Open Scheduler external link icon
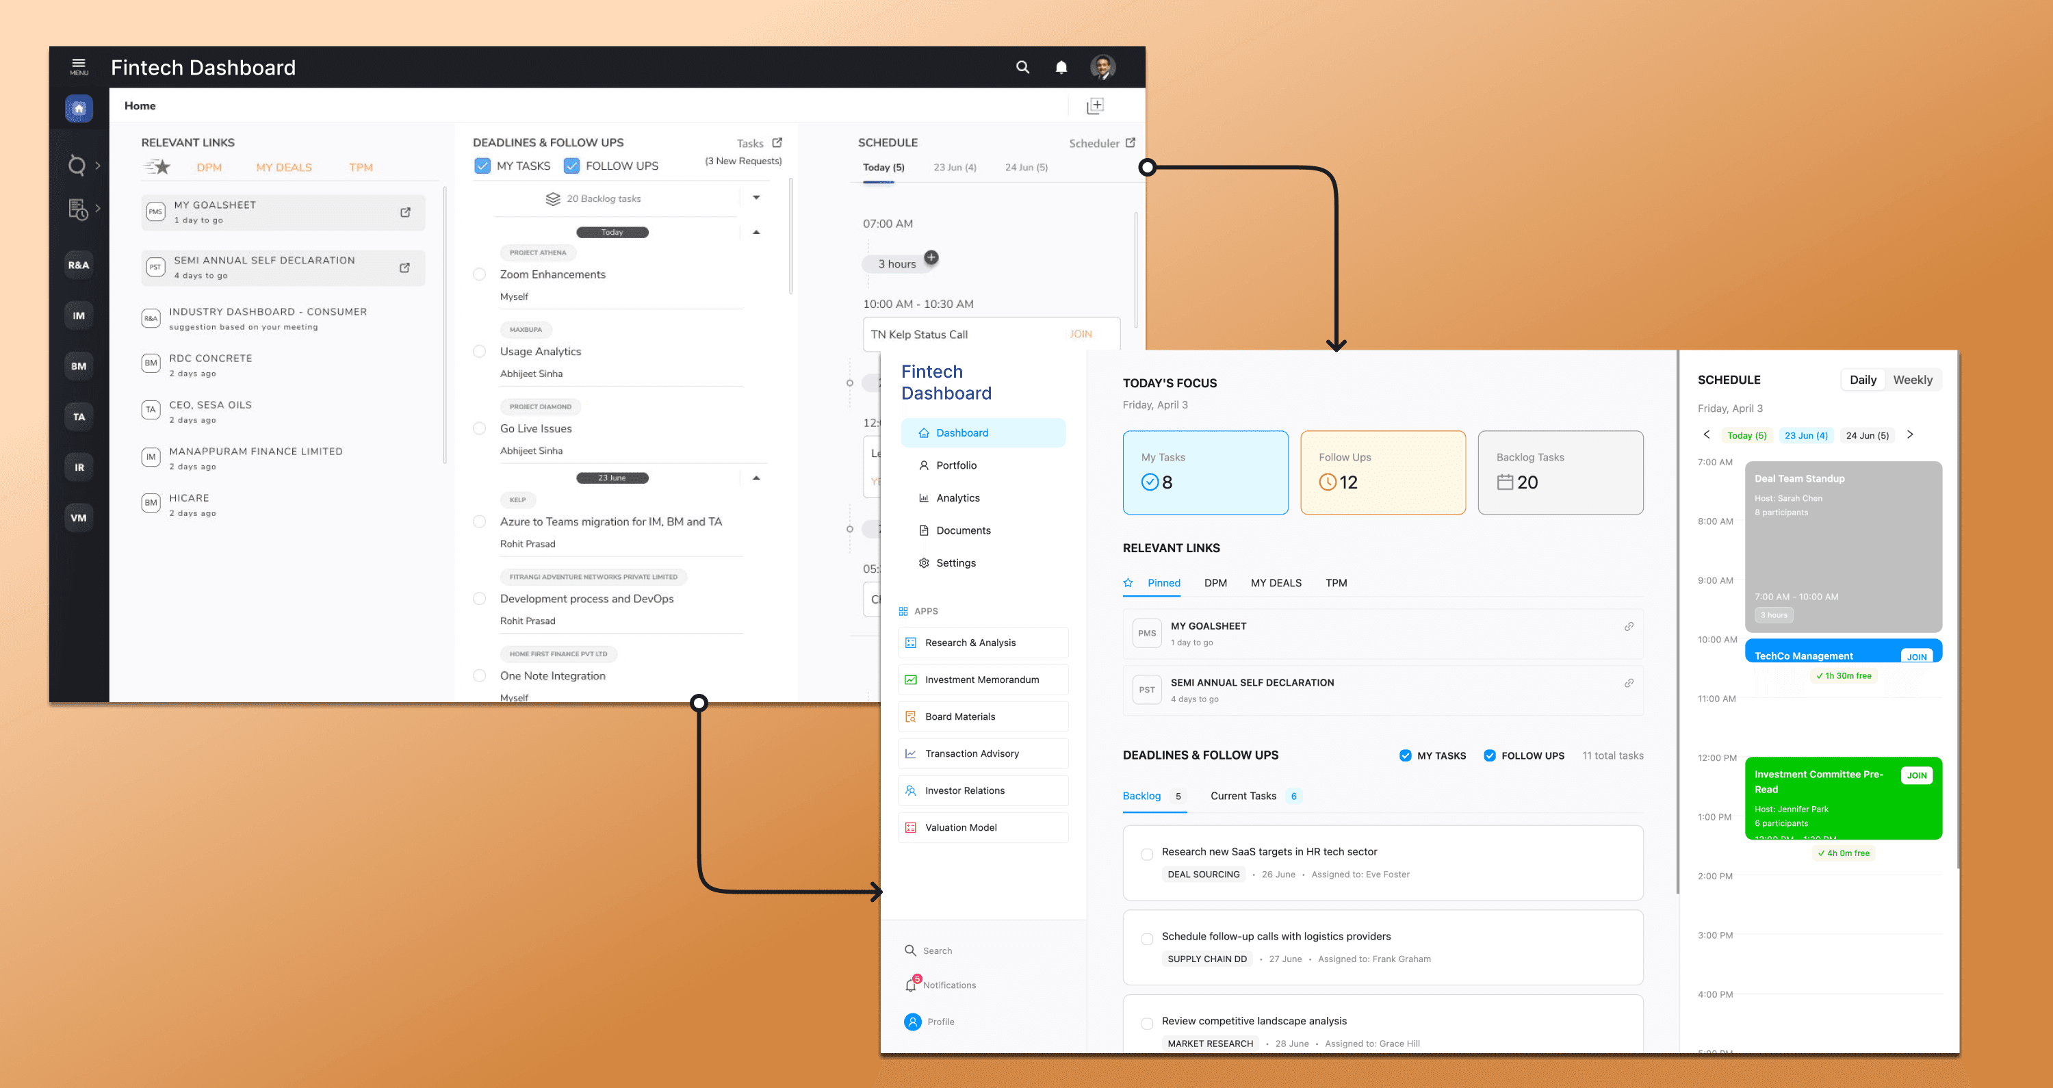Screen dimensions: 2053x1088 [x=1130, y=143]
